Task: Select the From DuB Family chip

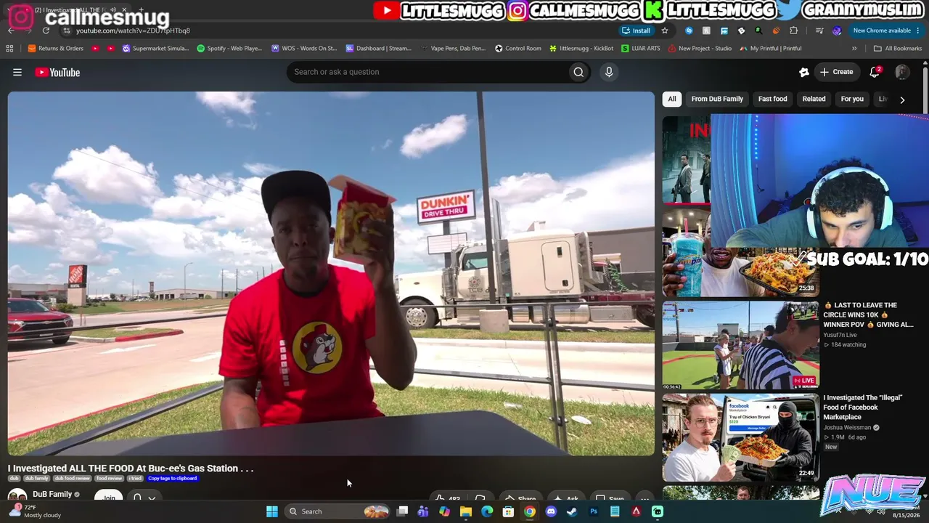Action: coord(717,99)
